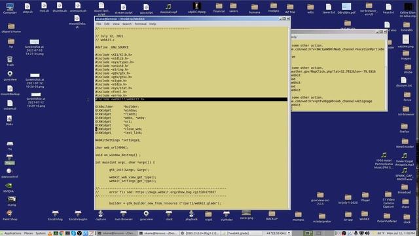Click the highlighted webkit2 include line

191,99
